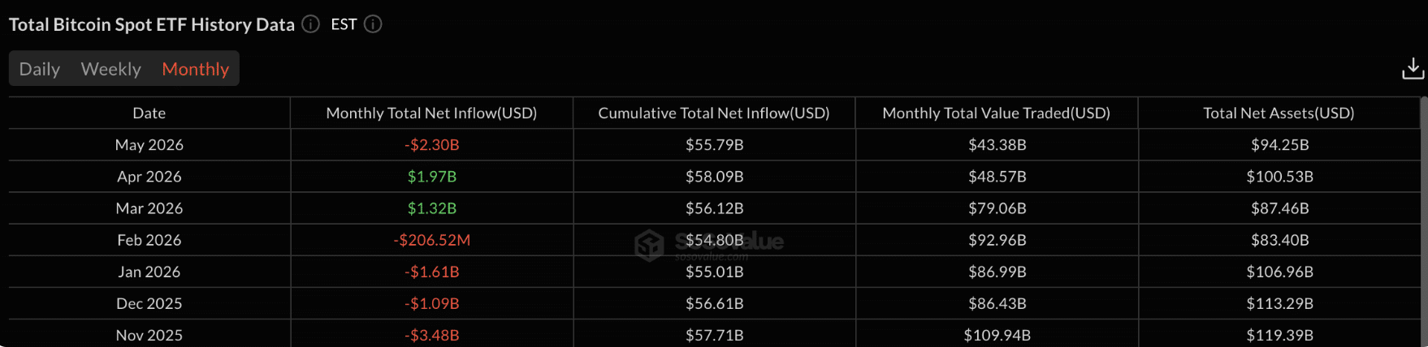The width and height of the screenshot is (1428, 347).
Task: Click the Monthly Total Value Traded(USD) column header
Action: 997,113
